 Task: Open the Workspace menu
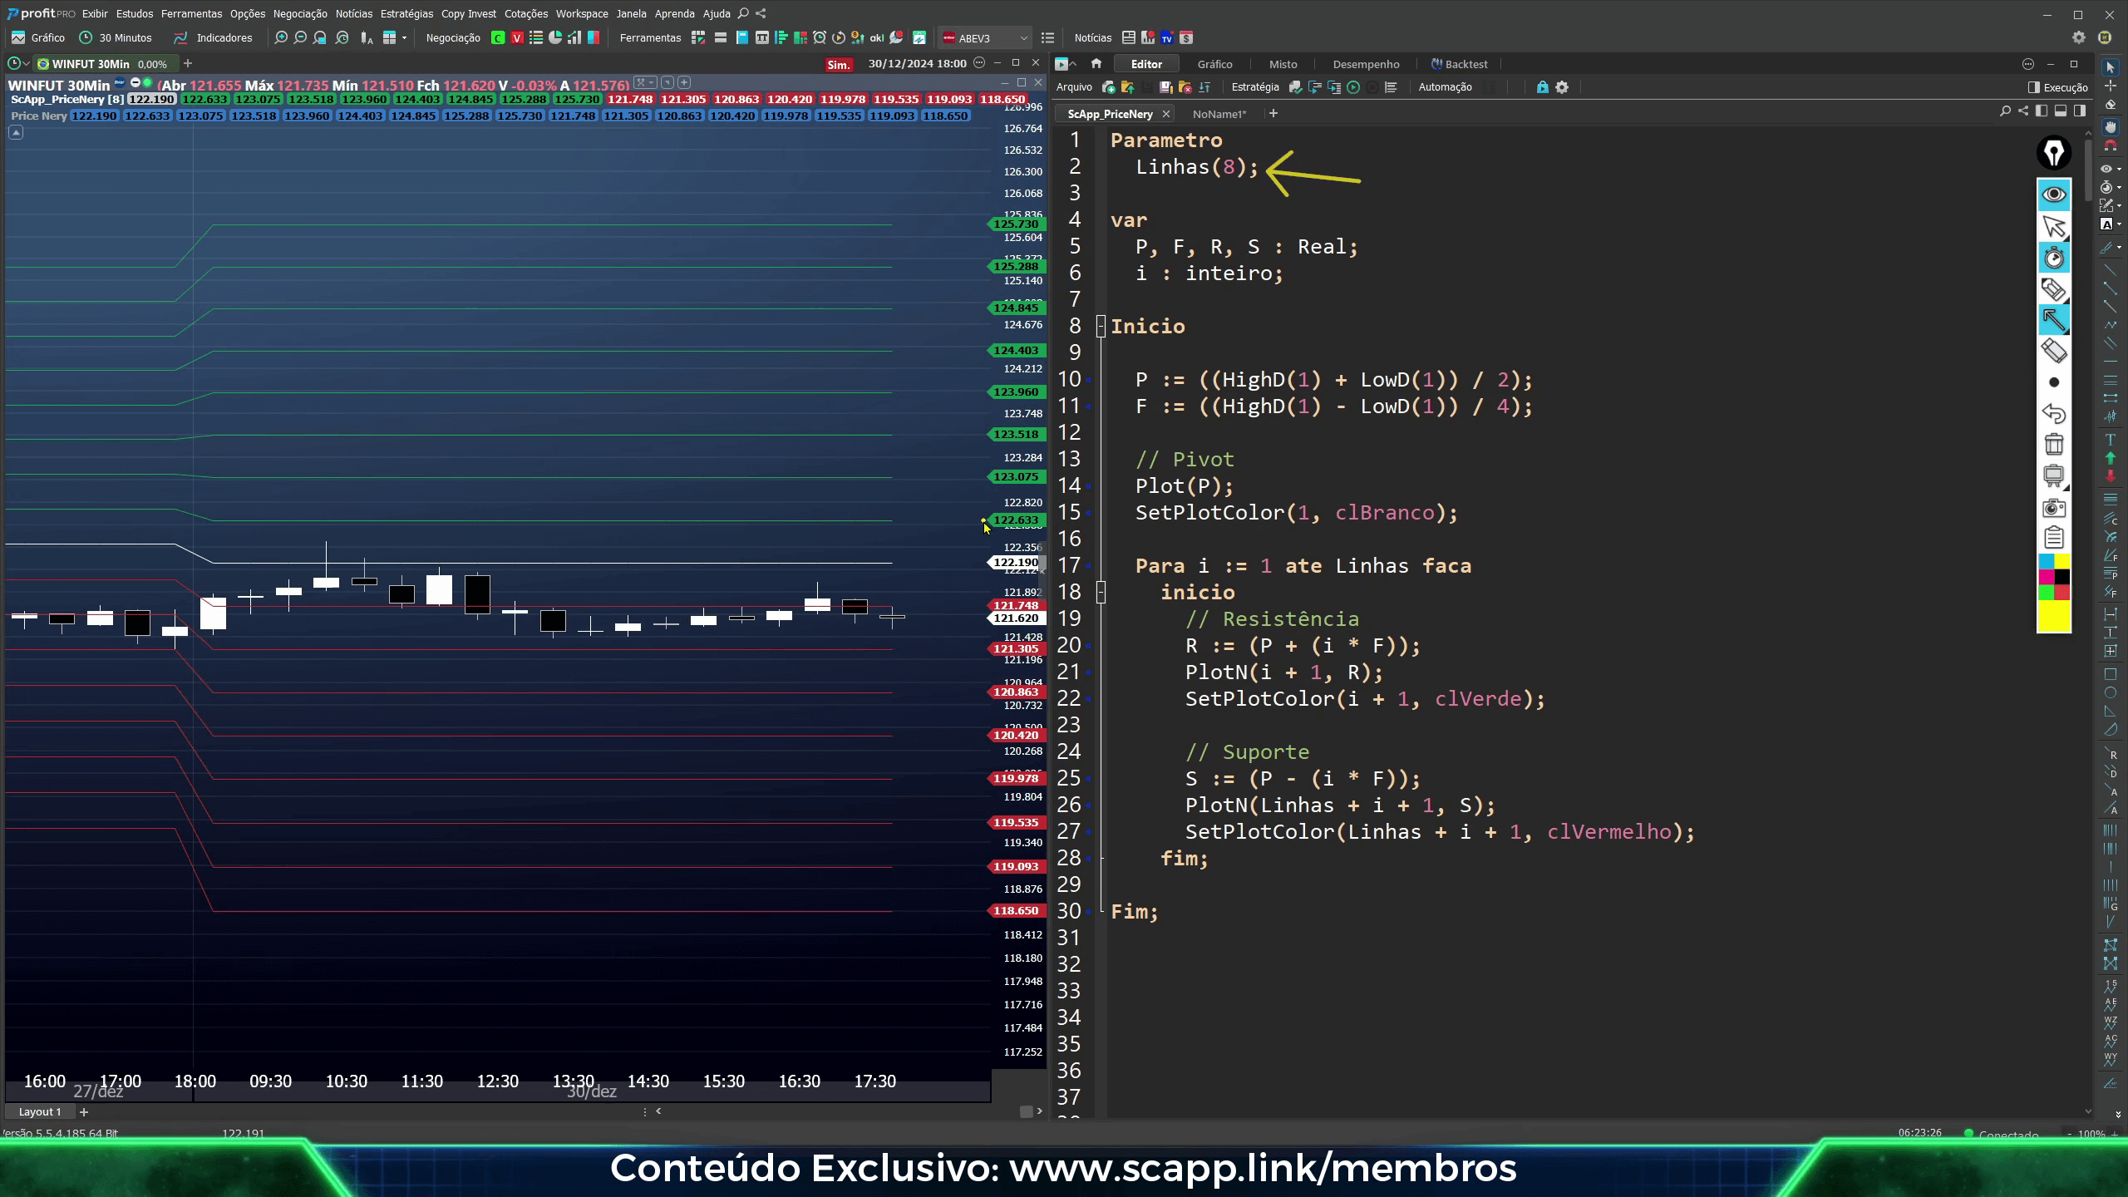coord(582,13)
